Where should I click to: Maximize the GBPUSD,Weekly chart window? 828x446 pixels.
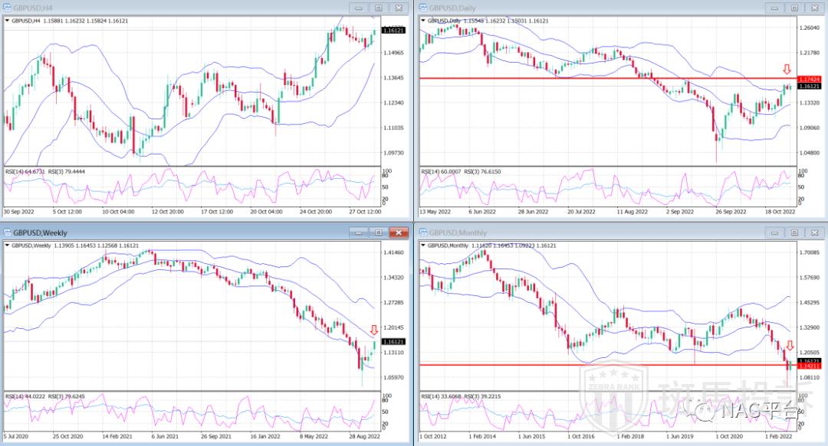pyautogui.click(x=379, y=233)
